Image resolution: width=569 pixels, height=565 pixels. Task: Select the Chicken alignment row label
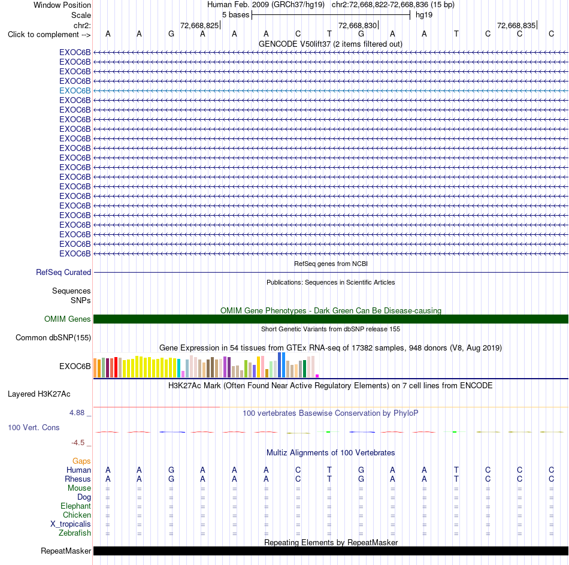coord(77,515)
